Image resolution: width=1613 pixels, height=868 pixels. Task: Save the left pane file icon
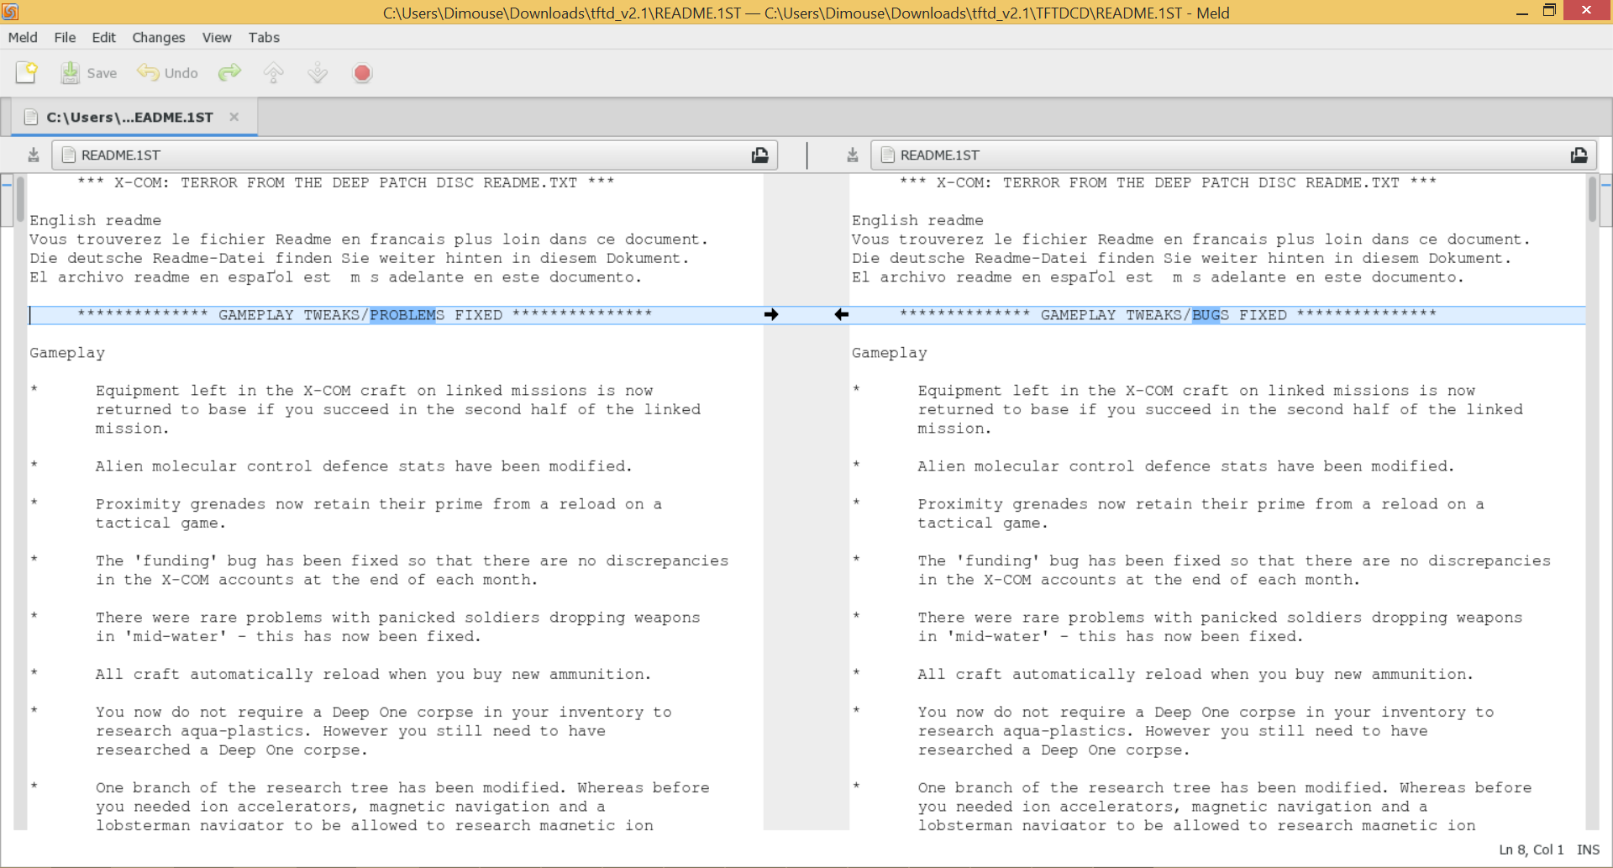(x=34, y=155)
